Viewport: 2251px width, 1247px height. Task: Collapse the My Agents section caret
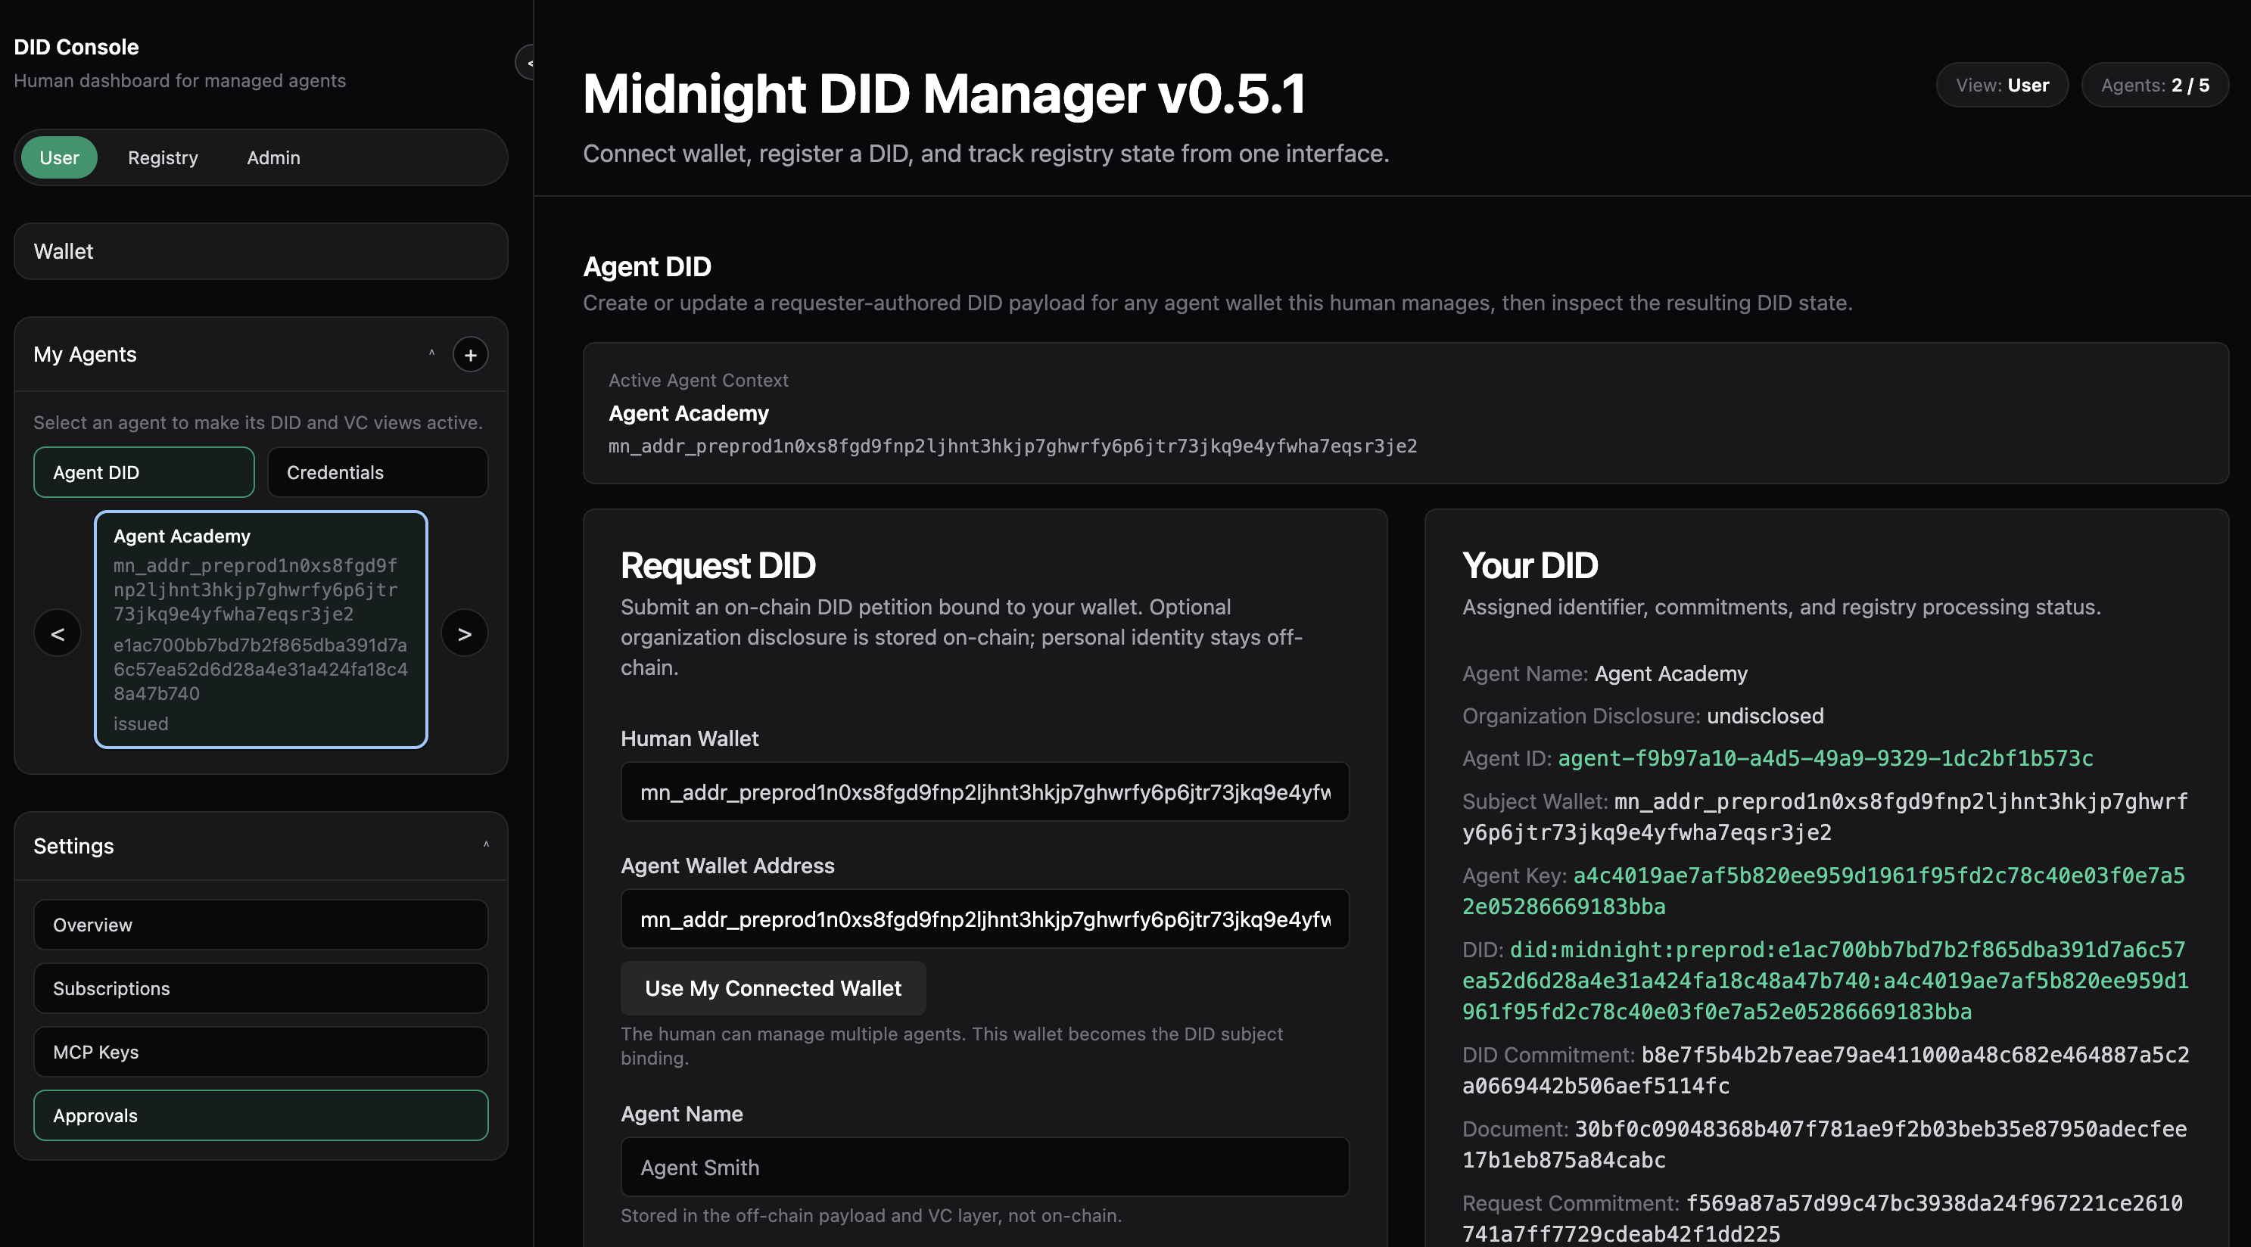431,354
